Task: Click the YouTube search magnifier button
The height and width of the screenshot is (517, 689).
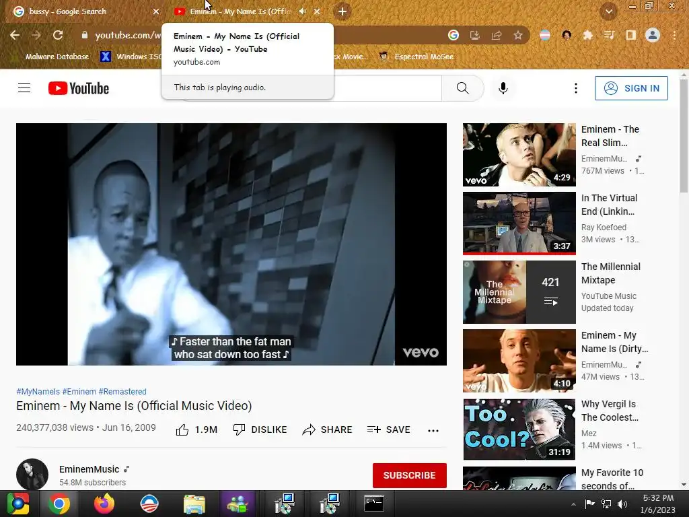Action: (x=462, y=88)
